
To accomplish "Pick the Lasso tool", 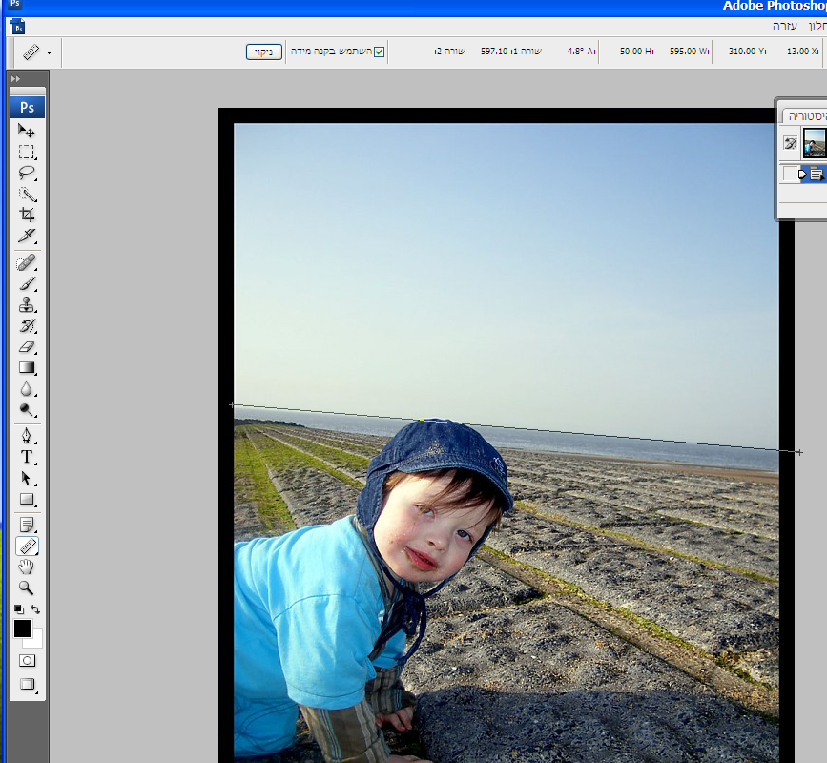I will [x=27, y=173].
